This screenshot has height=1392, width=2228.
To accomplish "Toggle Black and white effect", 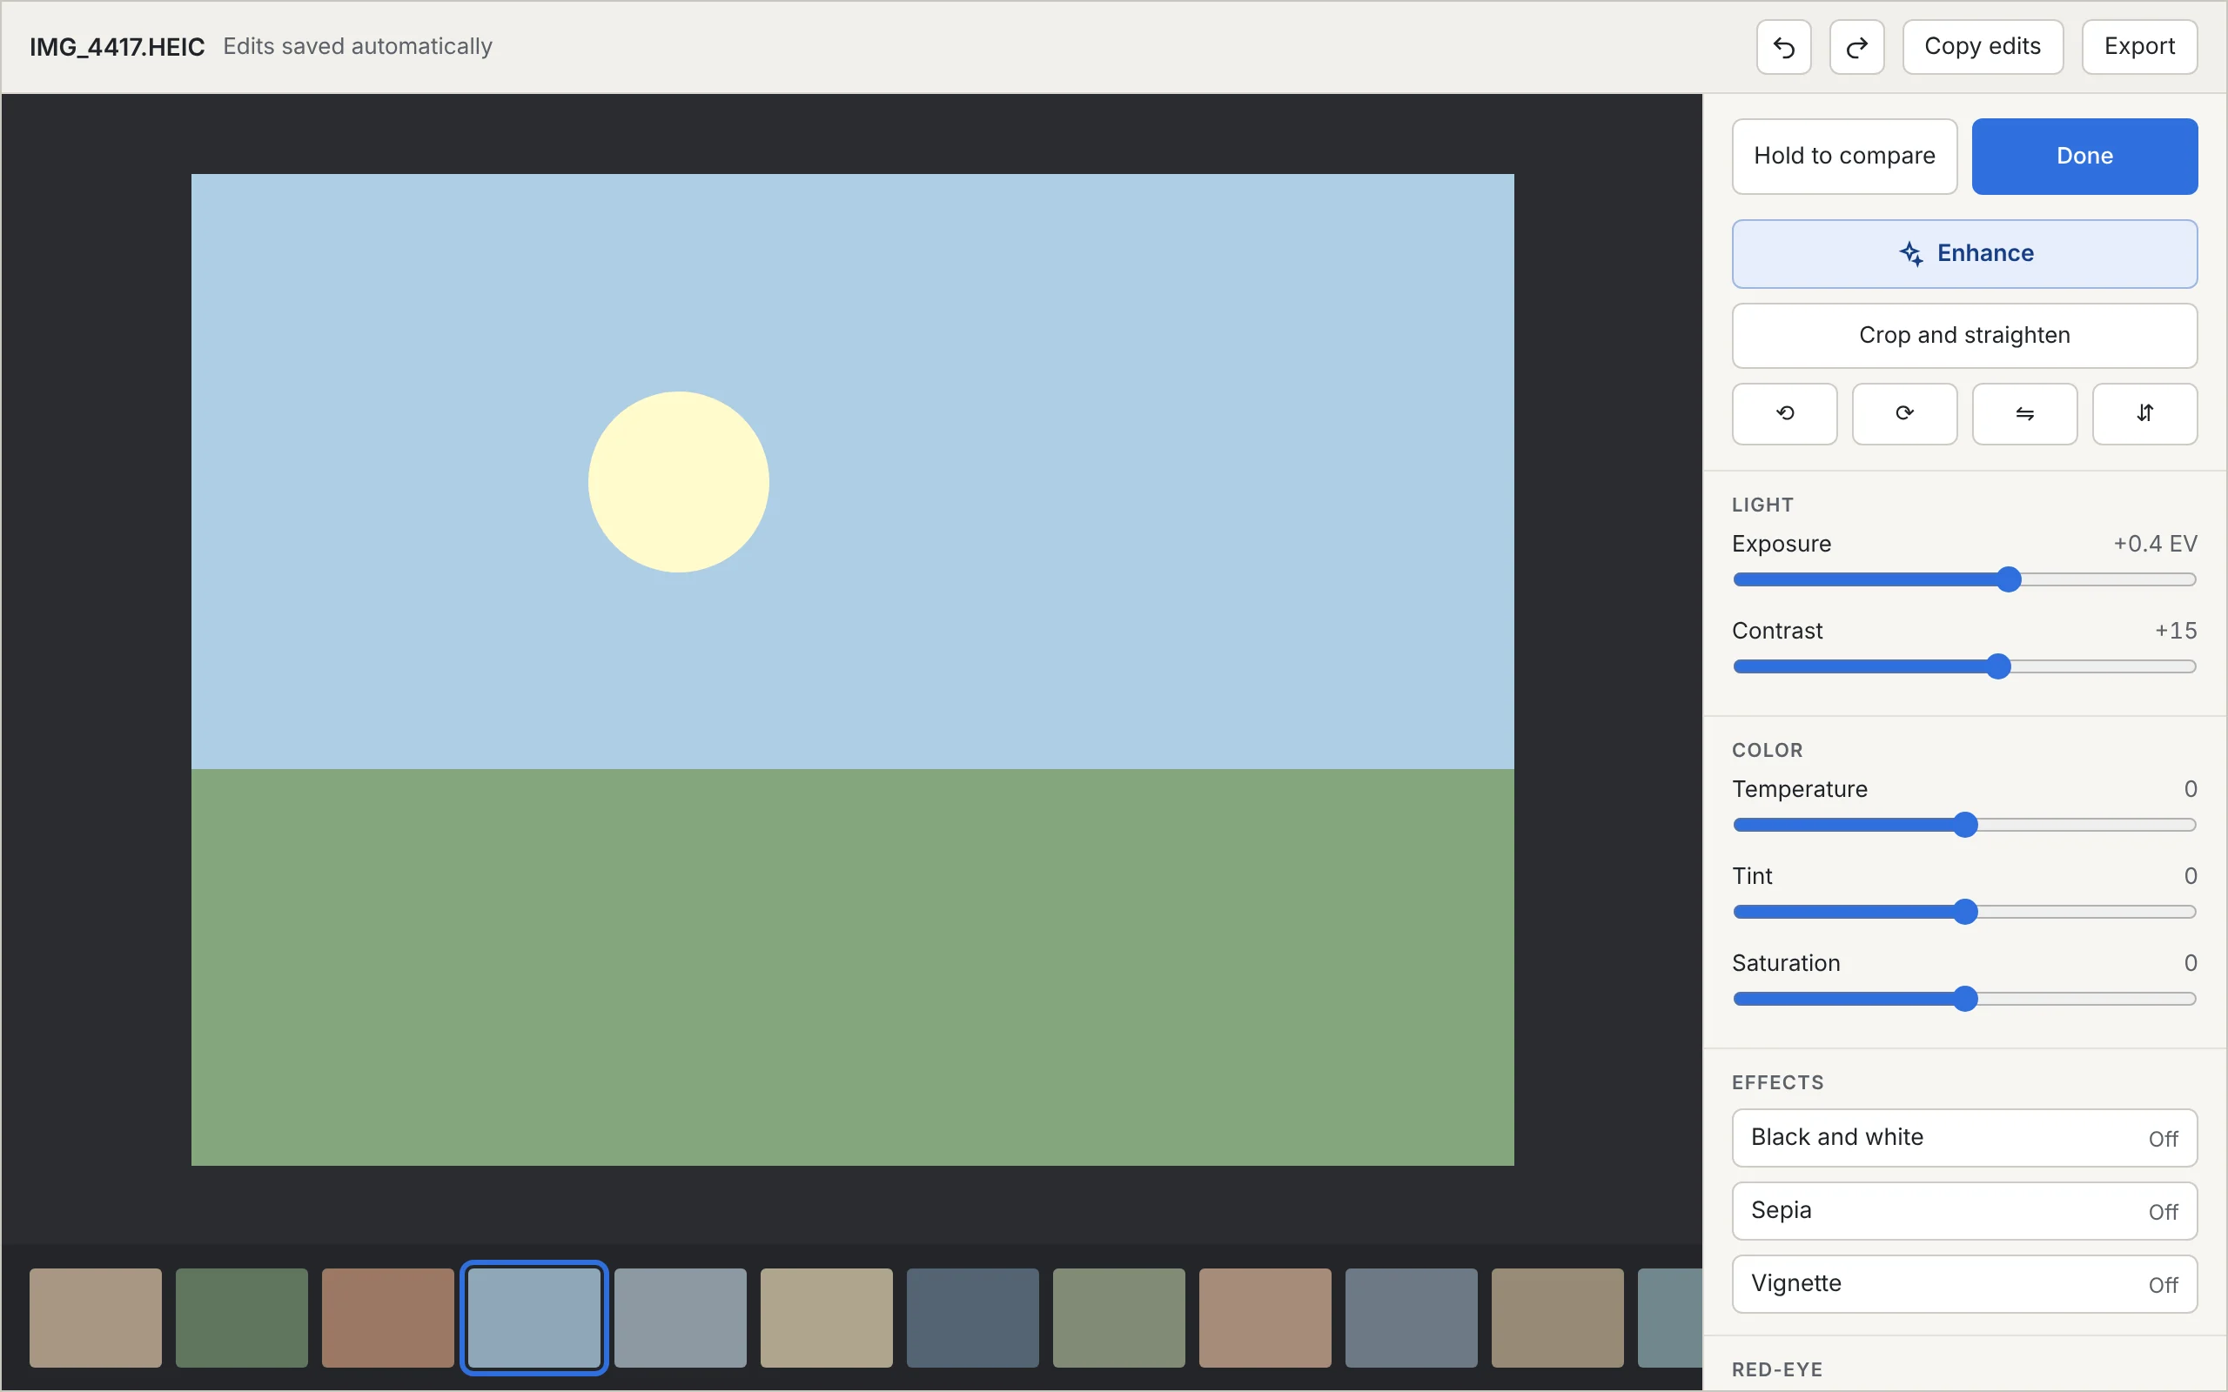I will click(x=1963, y=1138).
